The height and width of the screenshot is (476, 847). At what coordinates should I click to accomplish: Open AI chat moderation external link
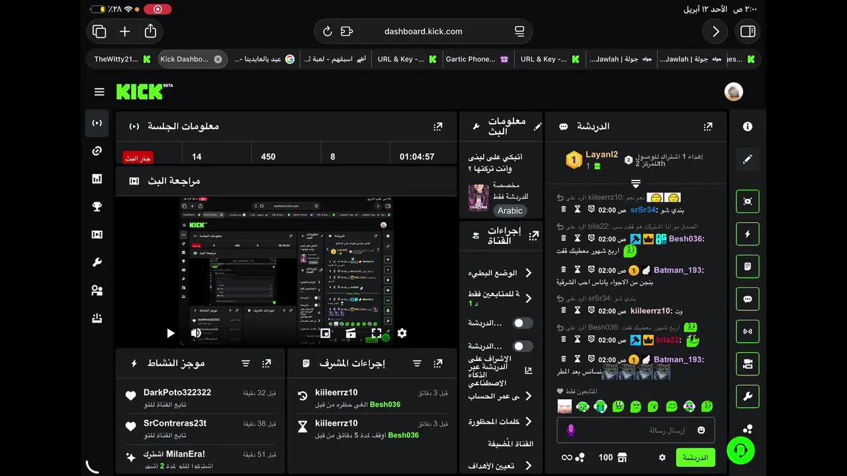528,371
